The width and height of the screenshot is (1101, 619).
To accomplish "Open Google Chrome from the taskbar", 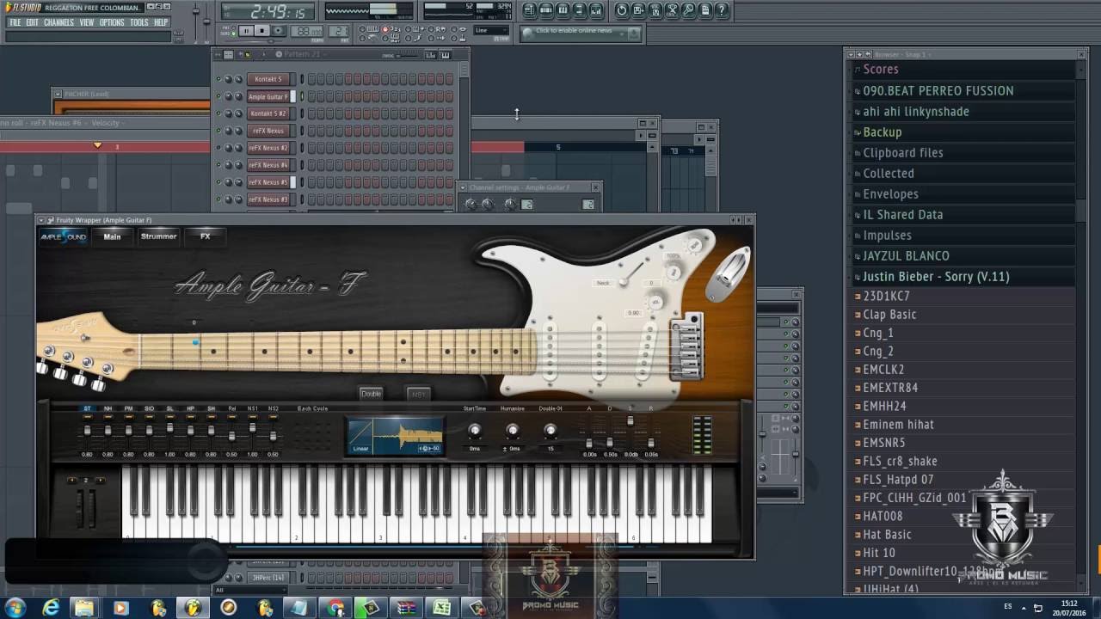I will pos(335,608).
